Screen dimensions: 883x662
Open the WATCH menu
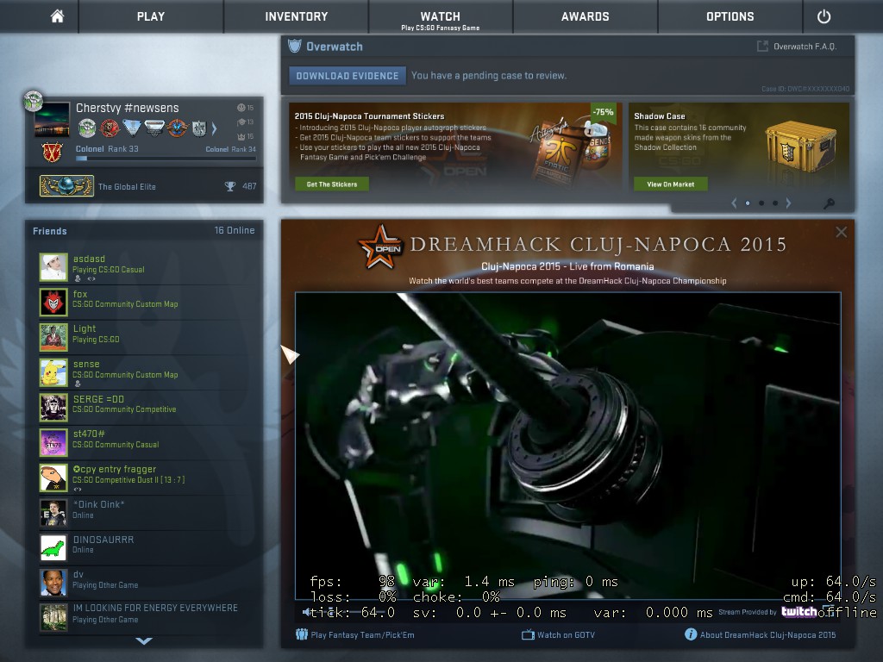click(x=441, y=16)
